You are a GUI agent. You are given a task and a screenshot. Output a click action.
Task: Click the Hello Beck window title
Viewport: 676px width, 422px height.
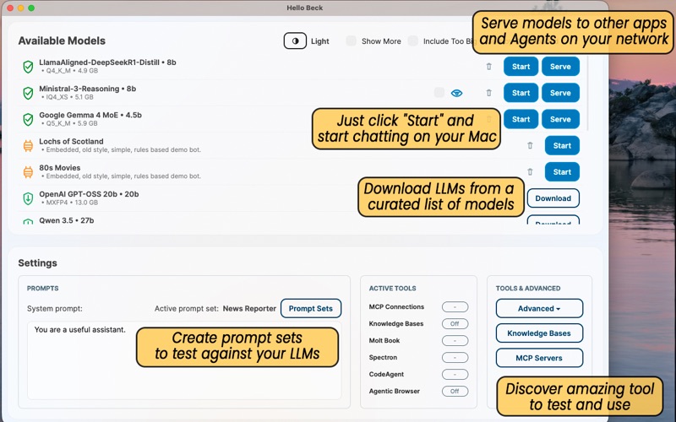click(x=305, y=8)
